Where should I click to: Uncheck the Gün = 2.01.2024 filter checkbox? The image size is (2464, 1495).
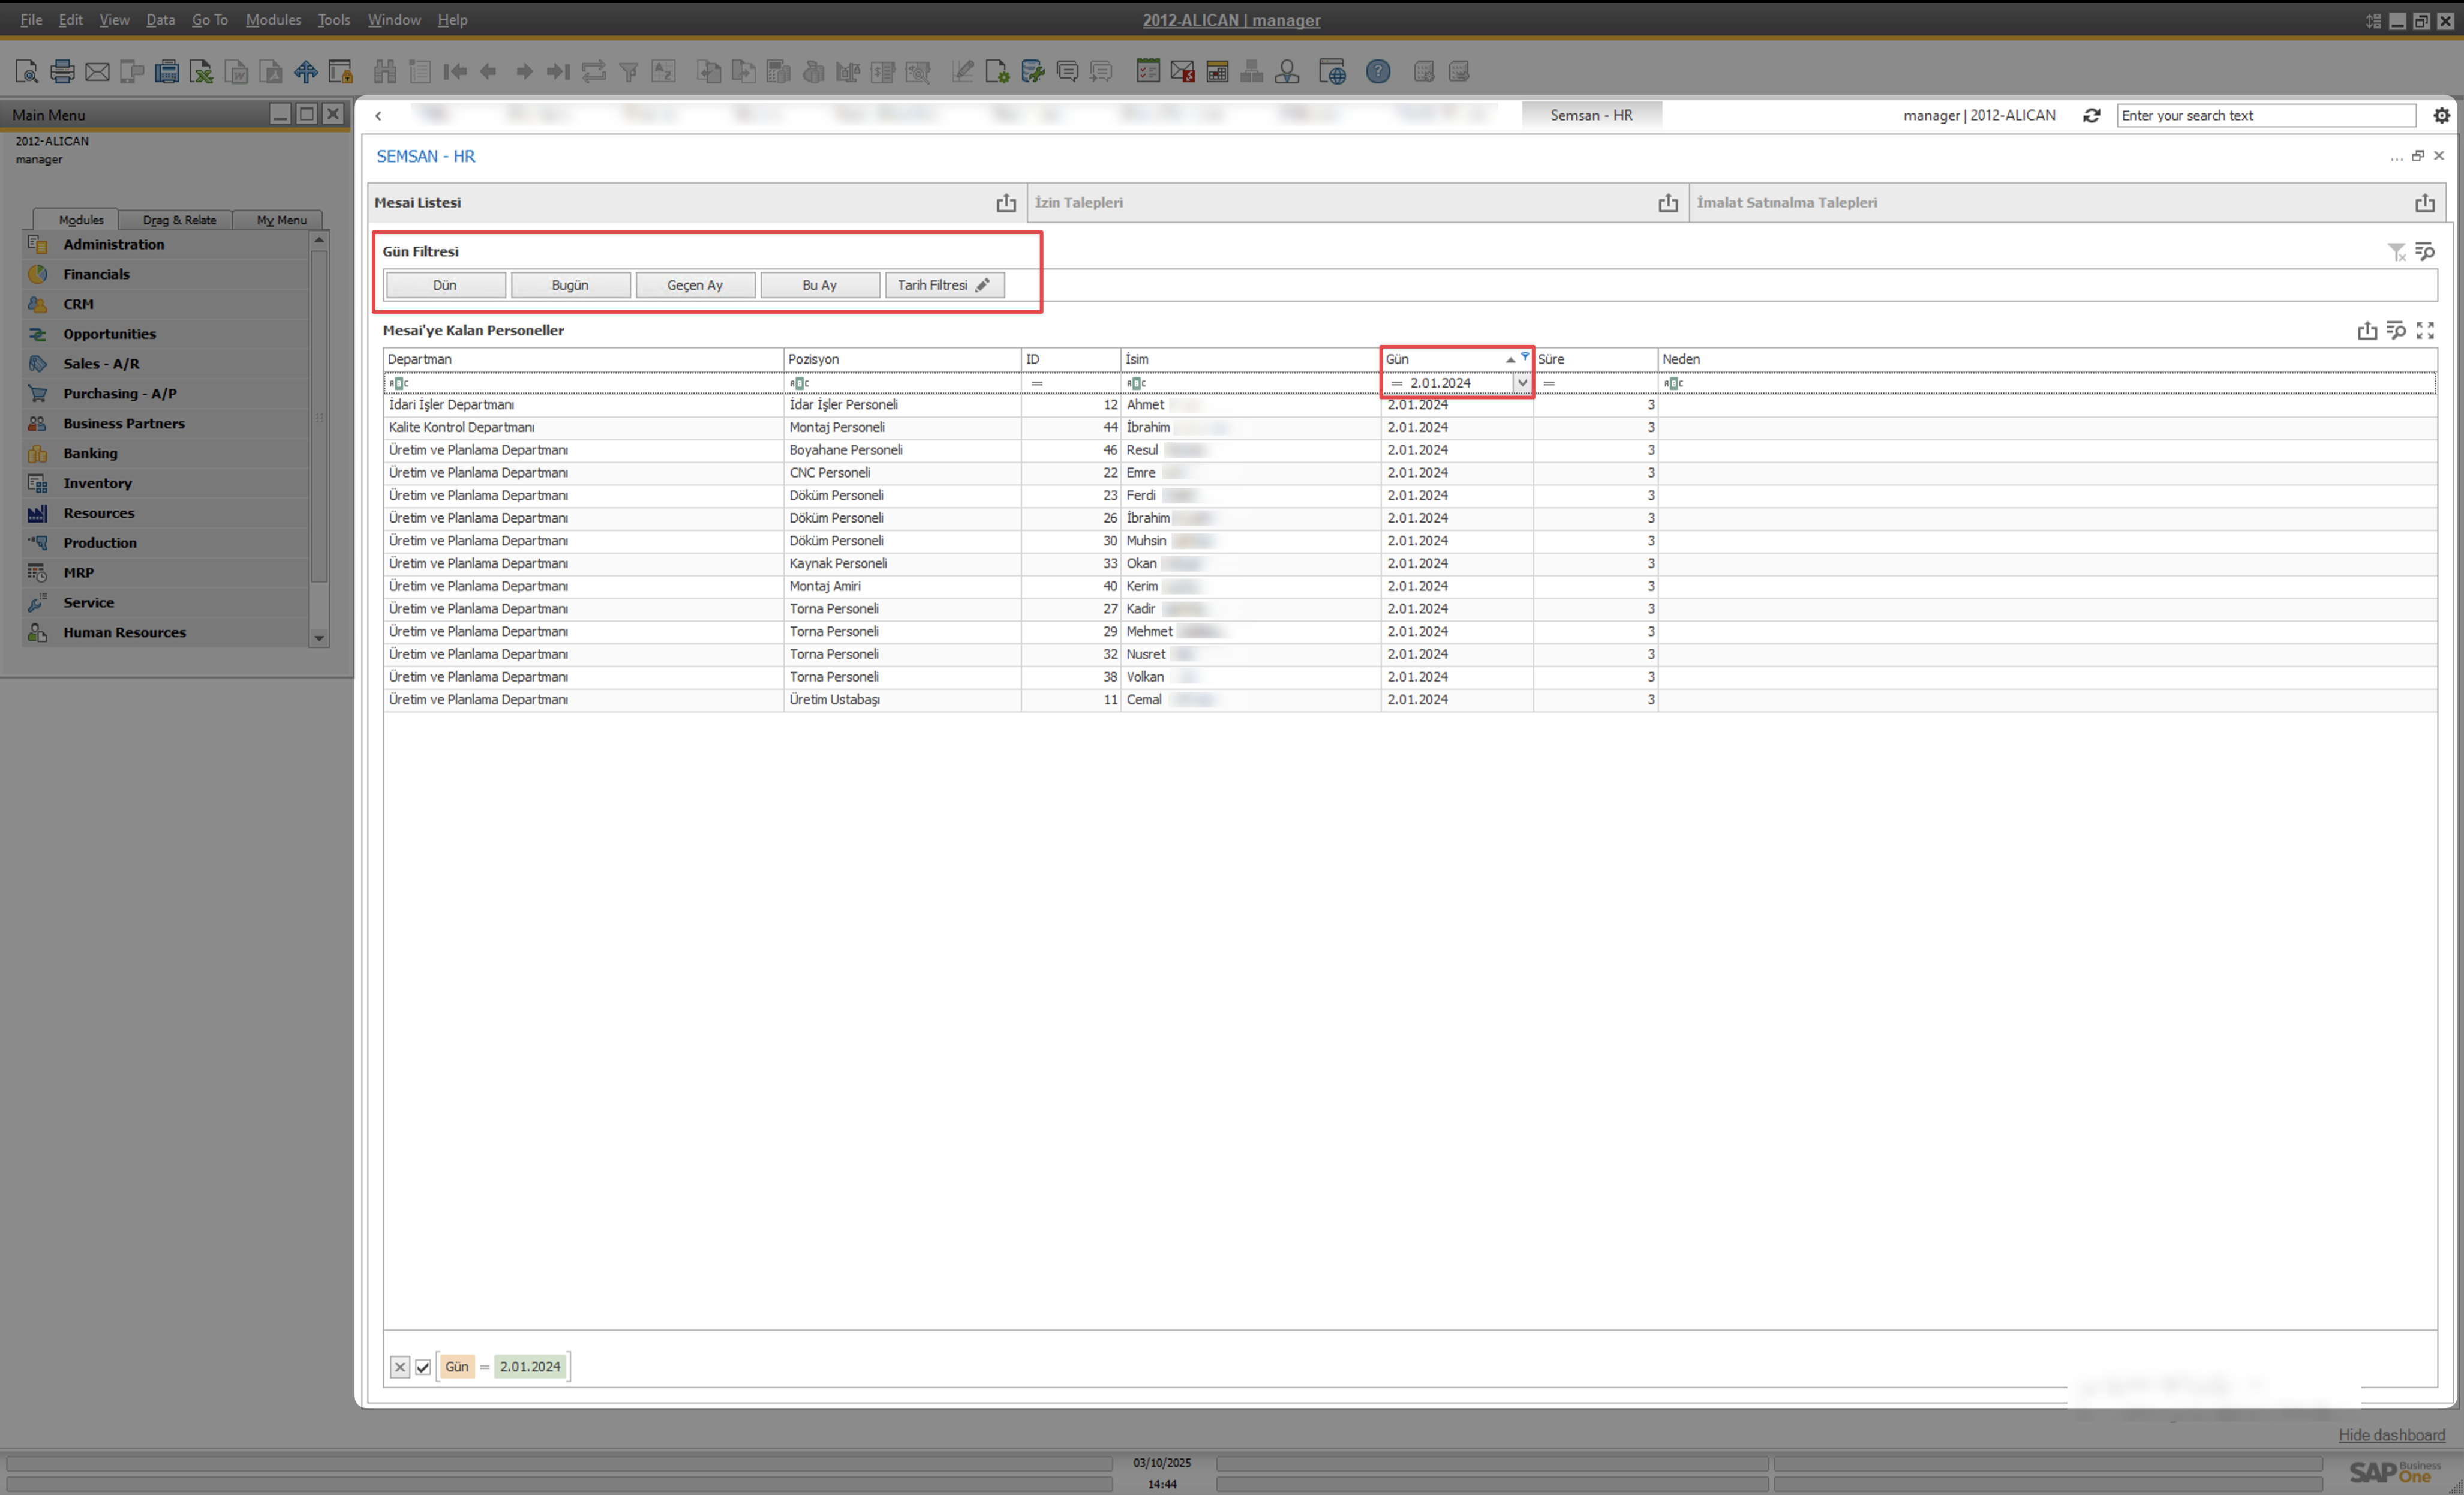423,1367
